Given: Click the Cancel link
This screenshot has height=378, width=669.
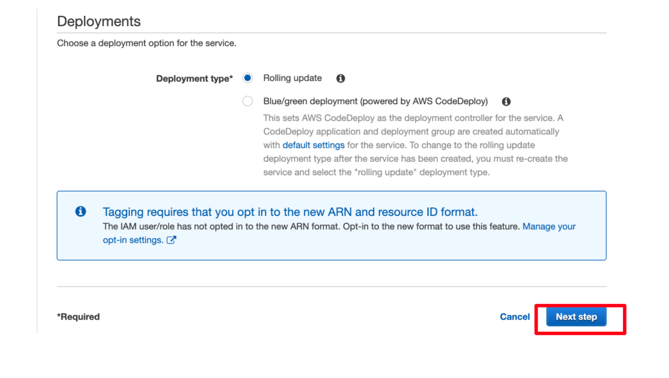Looking at the screenshot, I should click(515, 316).
